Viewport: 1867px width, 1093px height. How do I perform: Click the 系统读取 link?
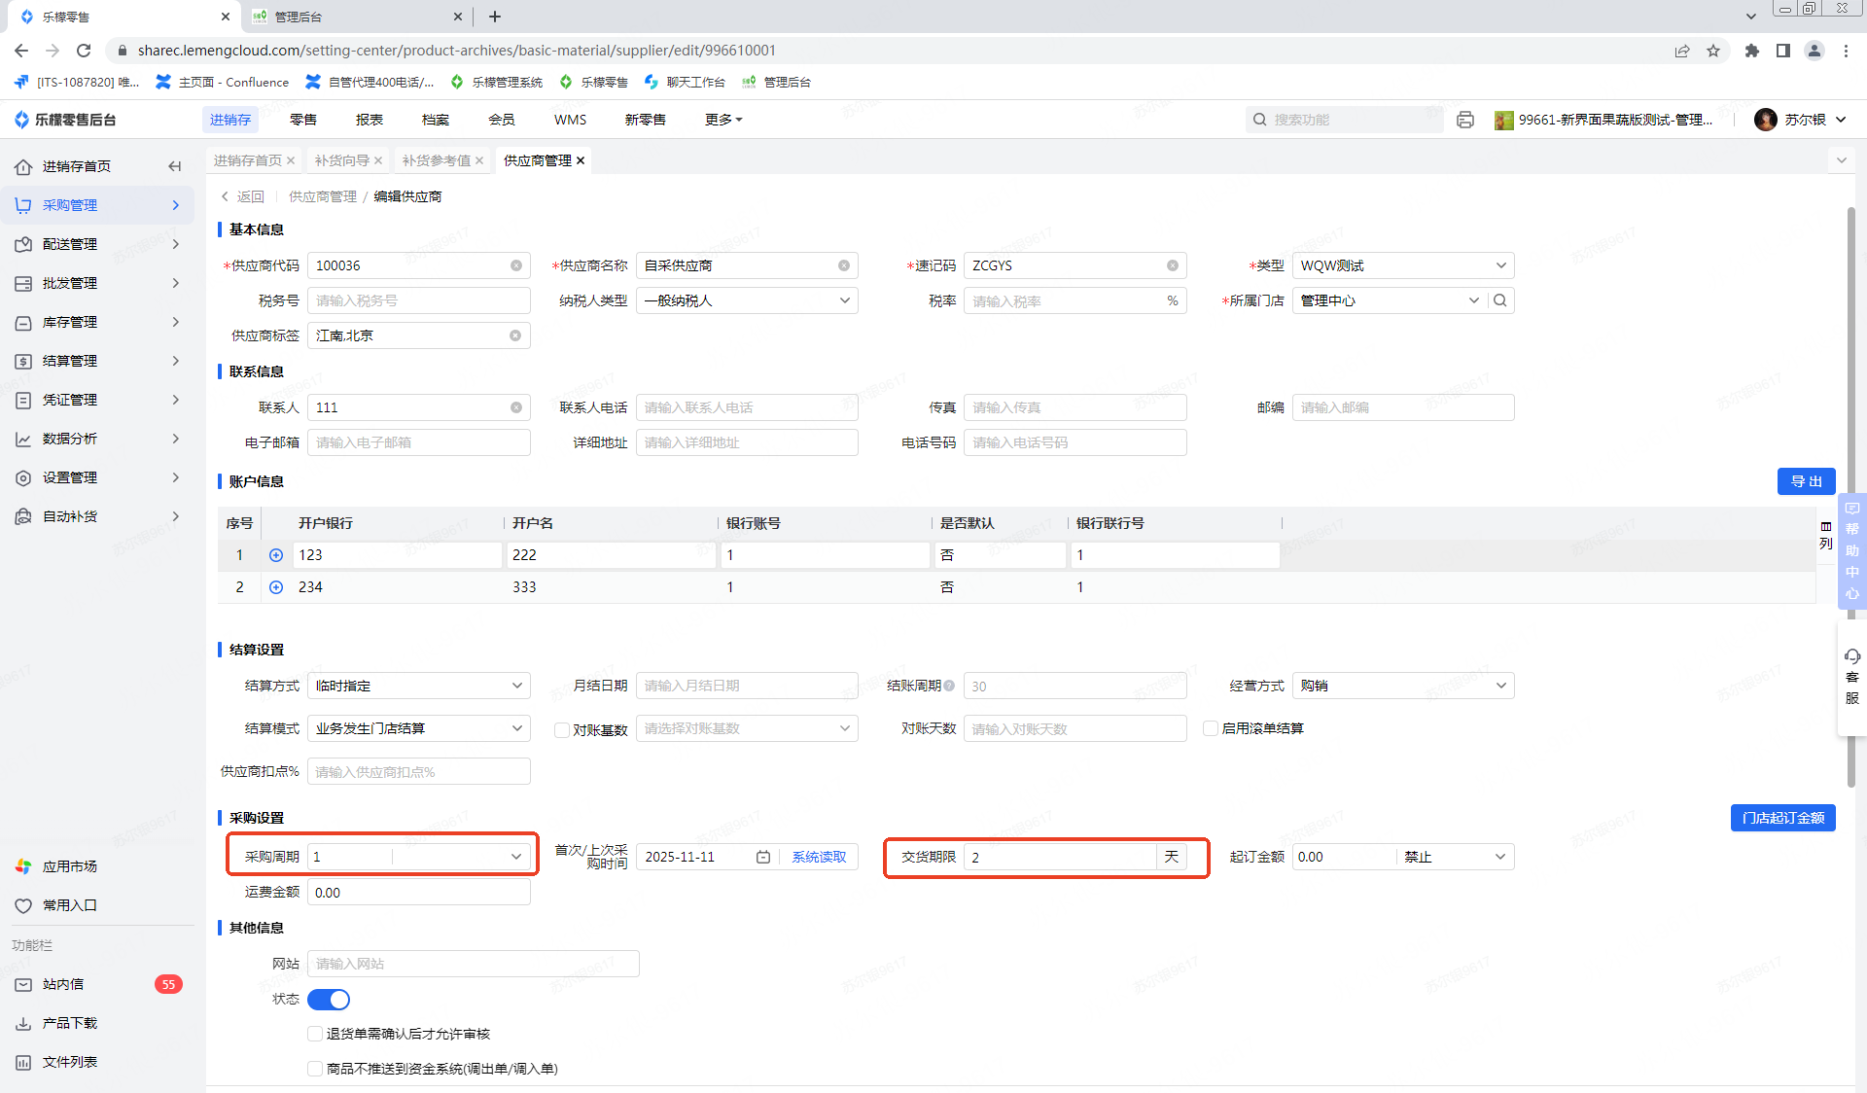819,857
